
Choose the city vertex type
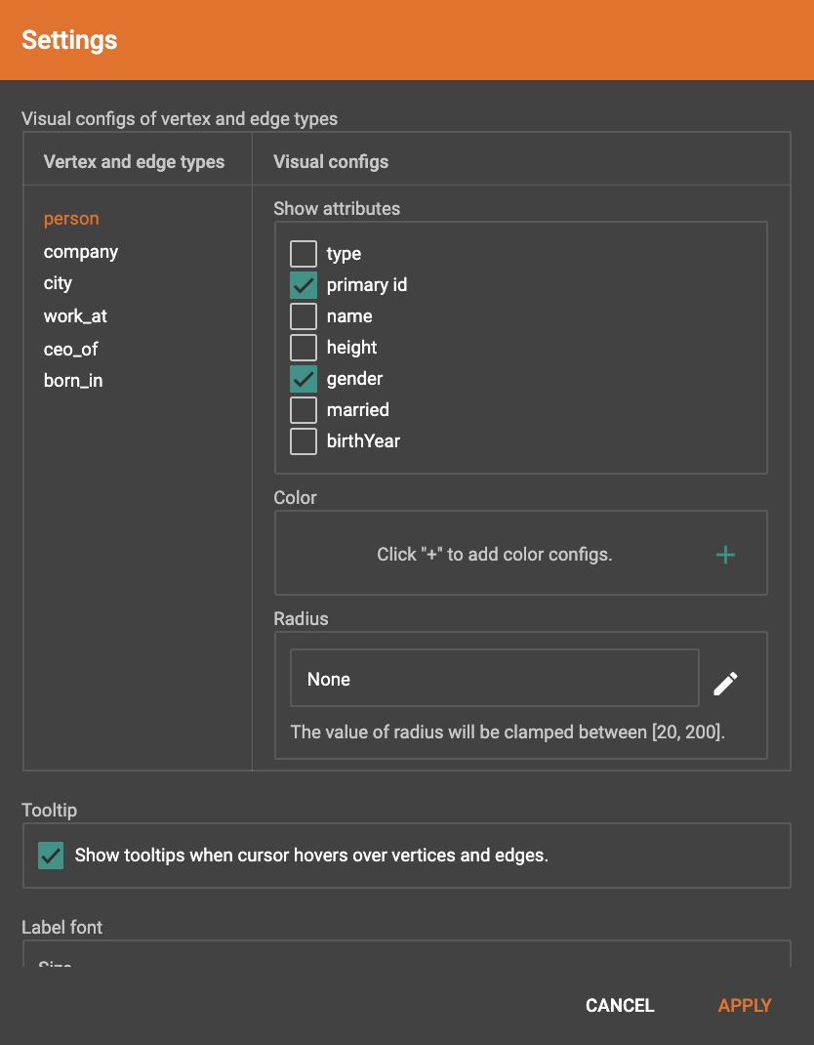[58, 283]
